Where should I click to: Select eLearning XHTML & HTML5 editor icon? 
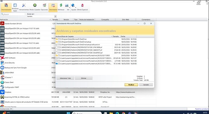coord(2,97)
